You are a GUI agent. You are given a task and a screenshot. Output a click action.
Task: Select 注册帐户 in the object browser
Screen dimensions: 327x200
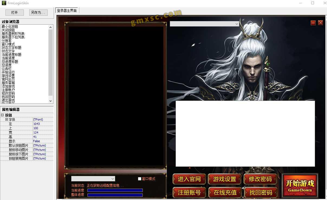click(x=8, y=90)
